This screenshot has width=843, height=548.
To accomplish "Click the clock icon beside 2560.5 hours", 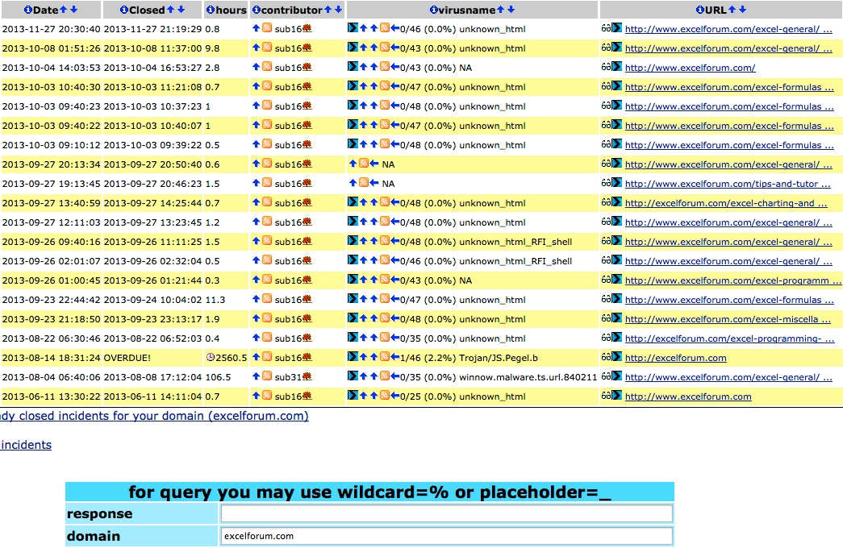I will tap(211, 357).
